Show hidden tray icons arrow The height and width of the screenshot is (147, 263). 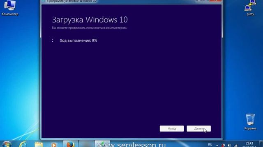click(x=217, y=145)
